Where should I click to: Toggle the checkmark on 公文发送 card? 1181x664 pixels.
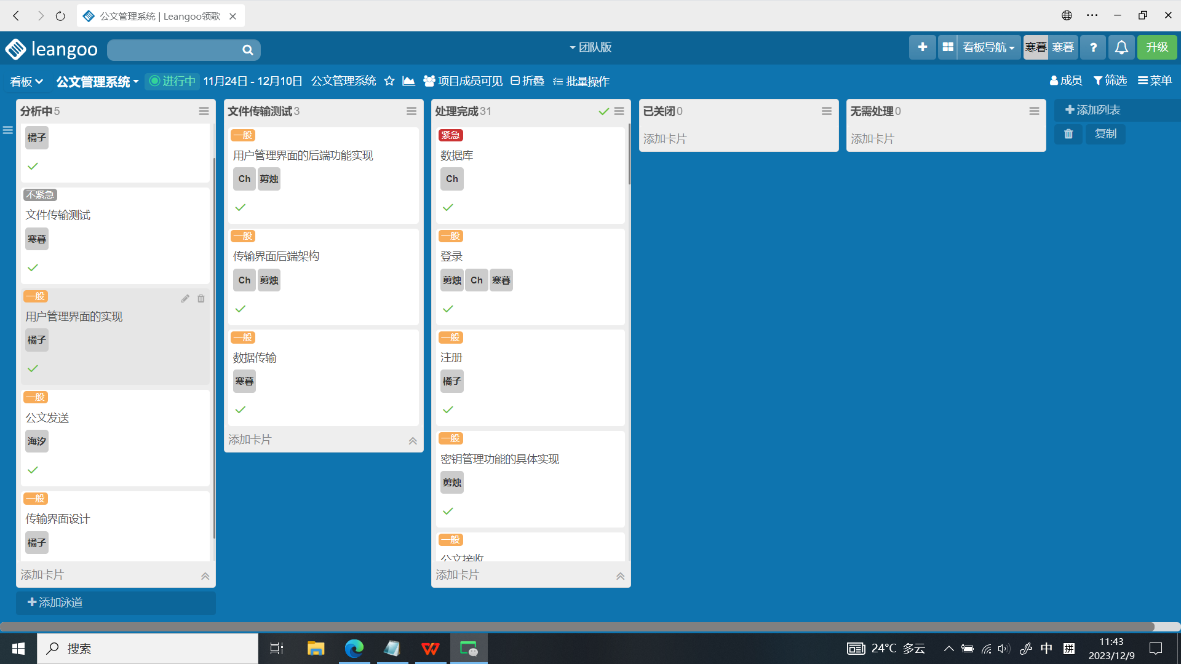click(33, 470)
